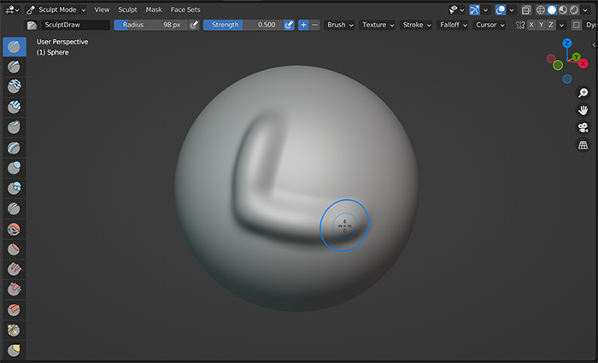
Task: Toggle X-ray view button
Action: point(526,10)
